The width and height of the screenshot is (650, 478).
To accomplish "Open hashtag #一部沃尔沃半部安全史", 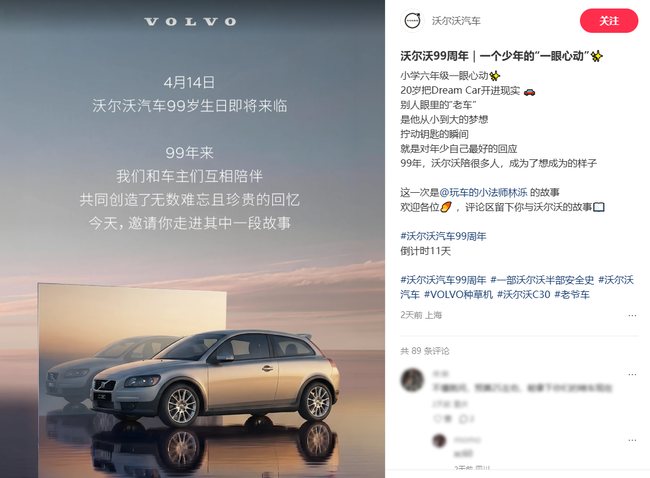I will click(542, 280).
